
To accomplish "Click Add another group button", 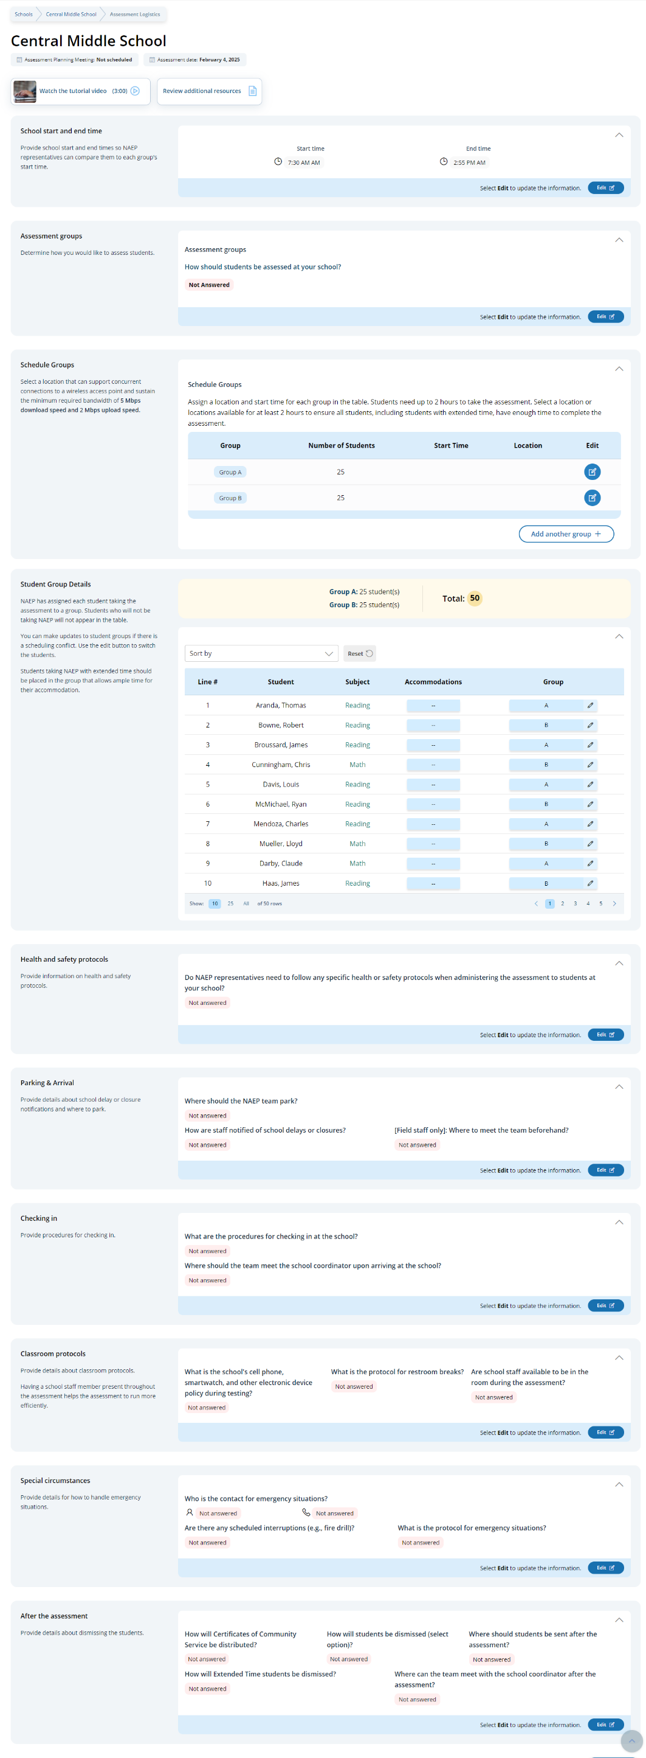I will click(x=566, y=533).
